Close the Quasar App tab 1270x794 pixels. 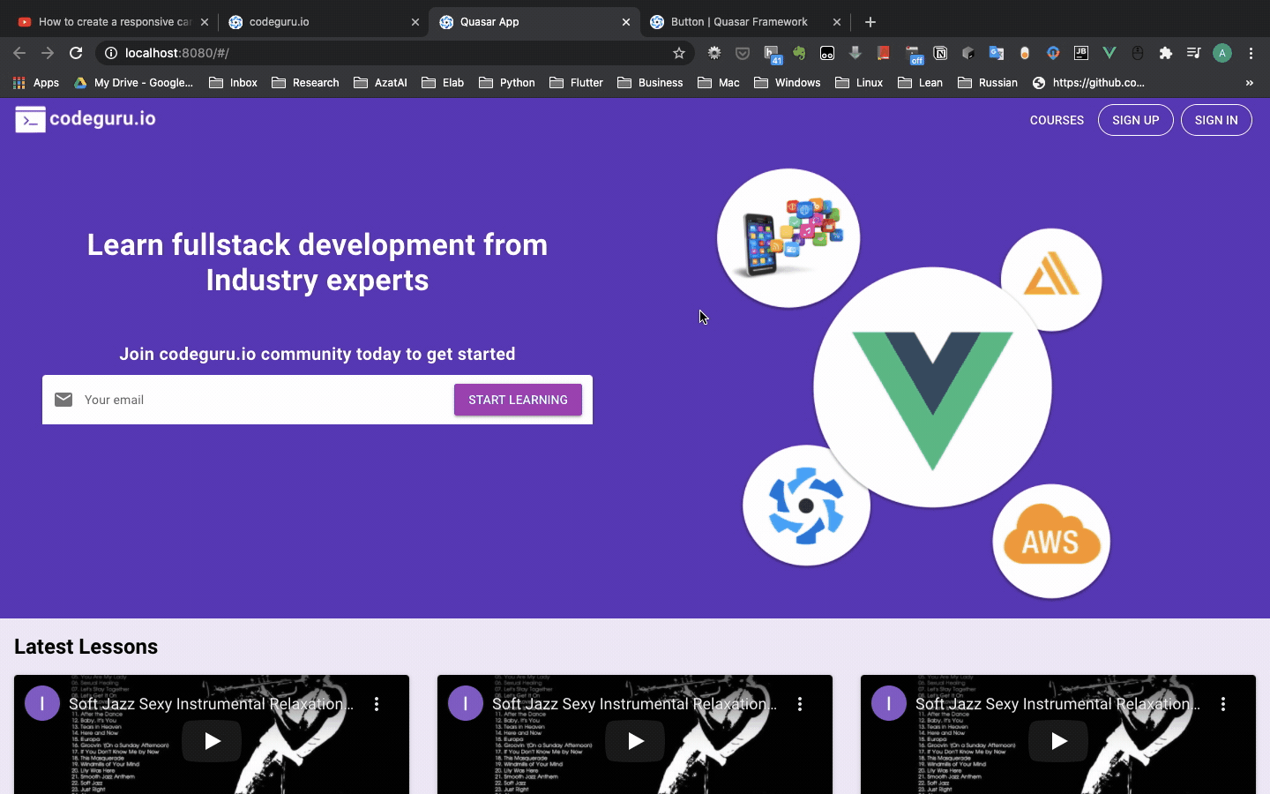[x=626, y=22]
